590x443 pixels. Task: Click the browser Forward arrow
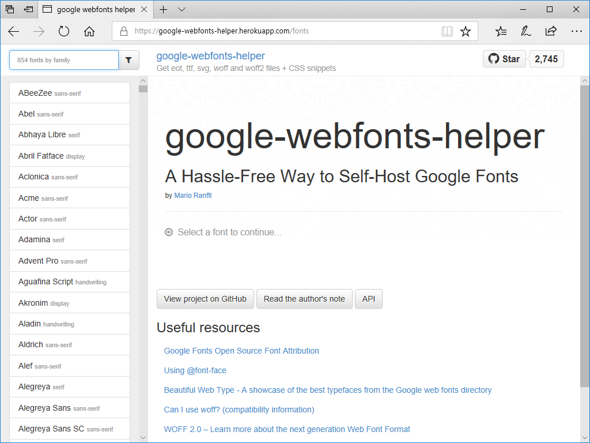[x=39, y=31]
